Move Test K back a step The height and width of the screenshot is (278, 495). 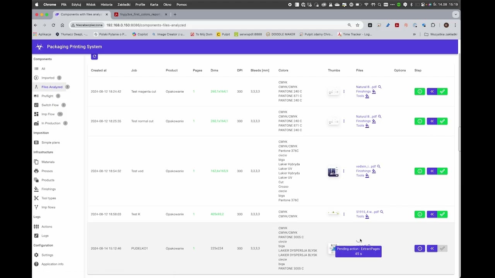pos(432,214)
